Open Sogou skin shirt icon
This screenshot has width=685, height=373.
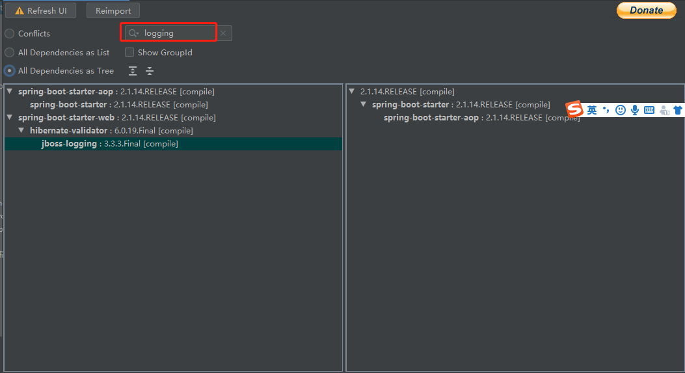coord(678,110)
